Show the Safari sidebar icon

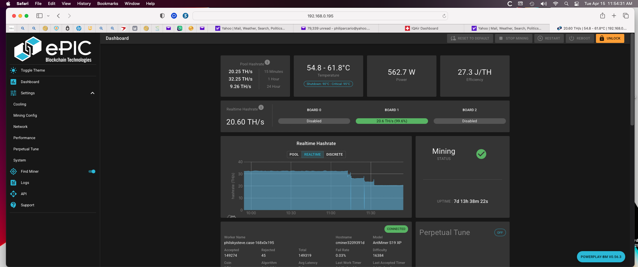(39, 16)
